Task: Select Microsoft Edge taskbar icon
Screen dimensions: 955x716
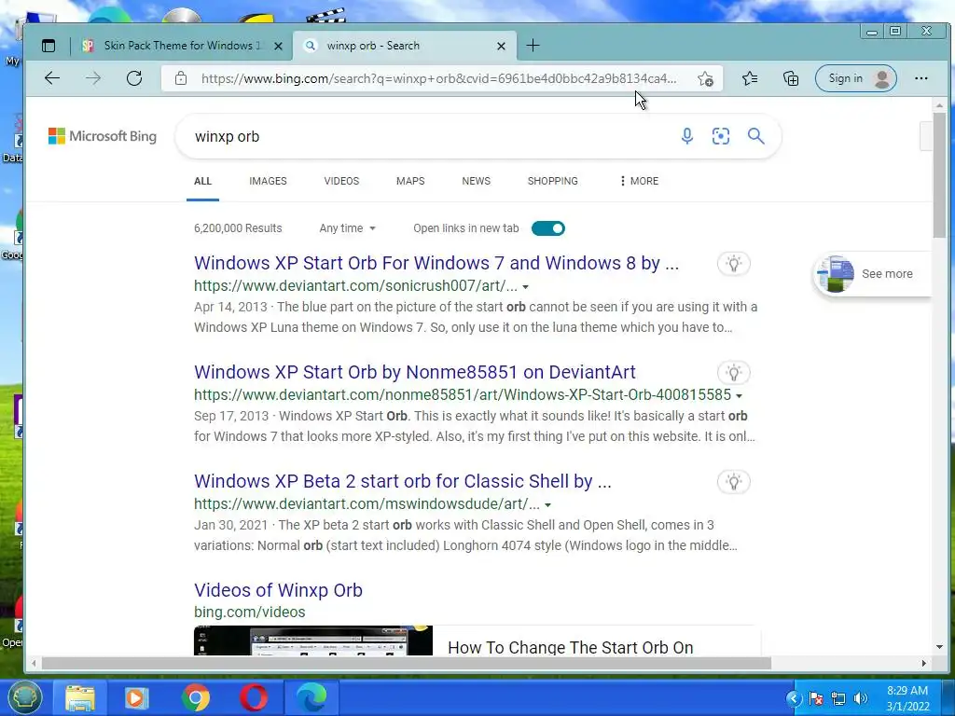Action: click(311, 697)
